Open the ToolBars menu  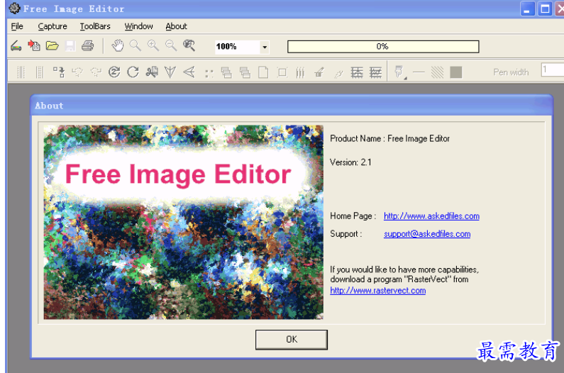point(95,26)
